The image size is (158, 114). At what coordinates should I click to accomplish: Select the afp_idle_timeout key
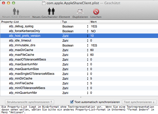coord(20,40)
